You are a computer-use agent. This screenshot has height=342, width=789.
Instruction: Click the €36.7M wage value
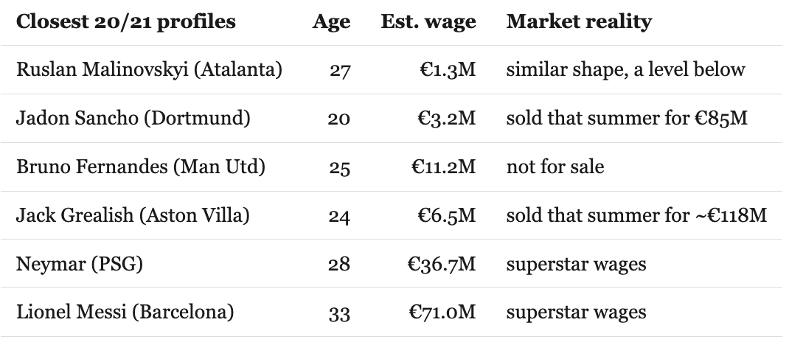(441, 264)
